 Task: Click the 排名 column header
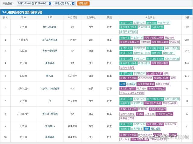pos(5,18)
